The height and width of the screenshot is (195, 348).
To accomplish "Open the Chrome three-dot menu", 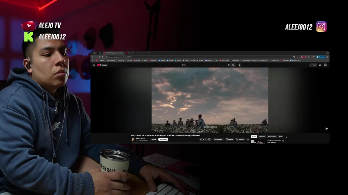I will point(328,57).
